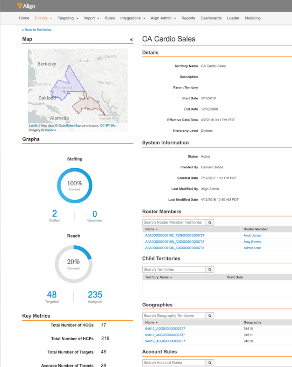Click the 48 Targeted value
Image resolution: width=292 pixels, height=367 pixels.
click(52, 294)
